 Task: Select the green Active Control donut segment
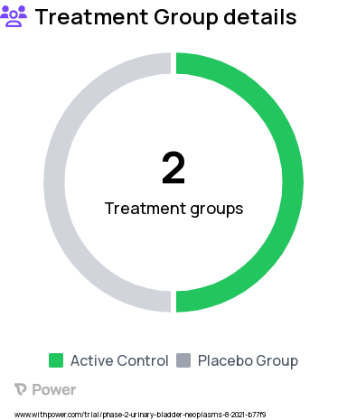(x=292, y=182)
